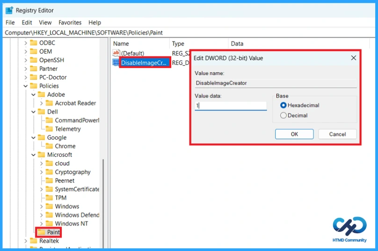Select the TPM folder icon

pyautogui.click(x=49, y=198)
